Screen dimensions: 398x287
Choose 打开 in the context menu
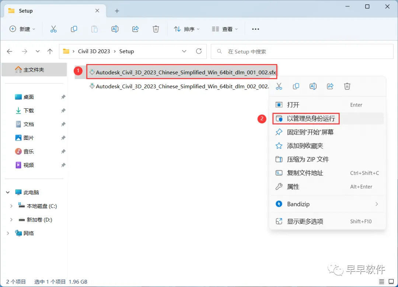click(328, 105)
